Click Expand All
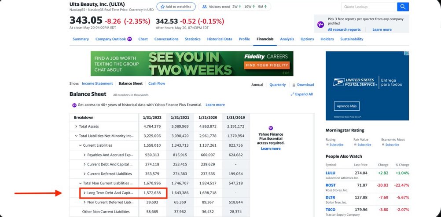Screen dimensions: 441x217 304,94
